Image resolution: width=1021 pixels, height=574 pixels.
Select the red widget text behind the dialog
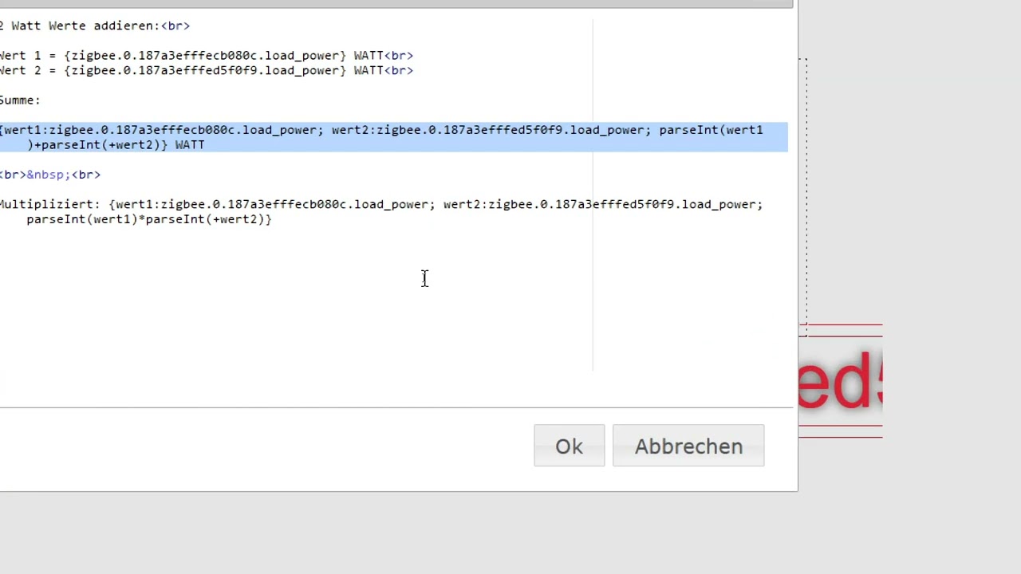coord(841,381)
